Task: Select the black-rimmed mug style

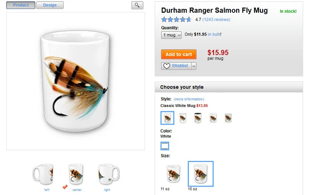Action: tap(198, 118)
